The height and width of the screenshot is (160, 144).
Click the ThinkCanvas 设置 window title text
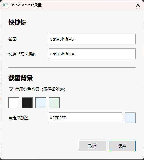click(x=26, y=5)
